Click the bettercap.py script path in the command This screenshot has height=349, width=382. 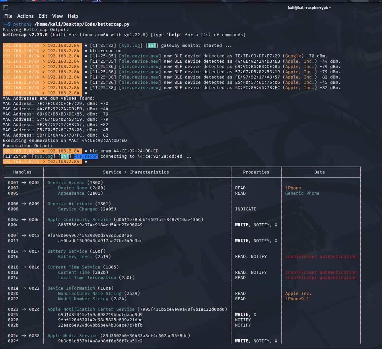(82, 24)
